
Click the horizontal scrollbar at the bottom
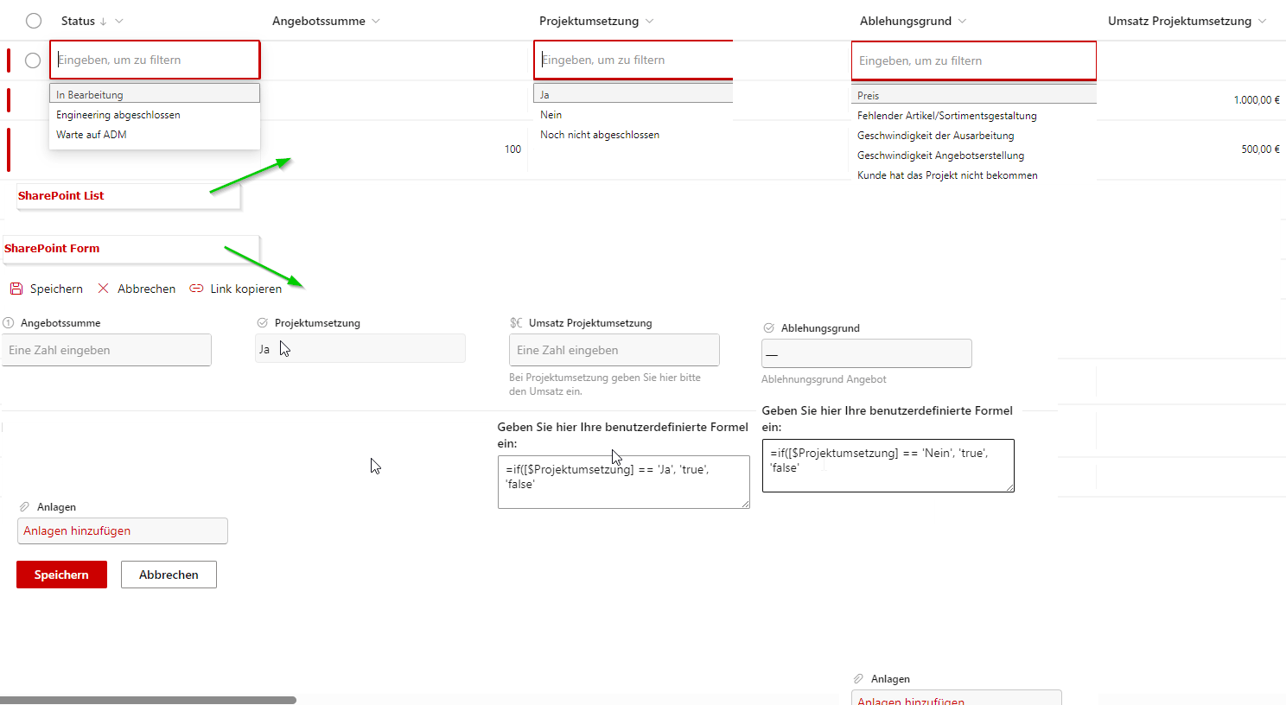(148, 700)
